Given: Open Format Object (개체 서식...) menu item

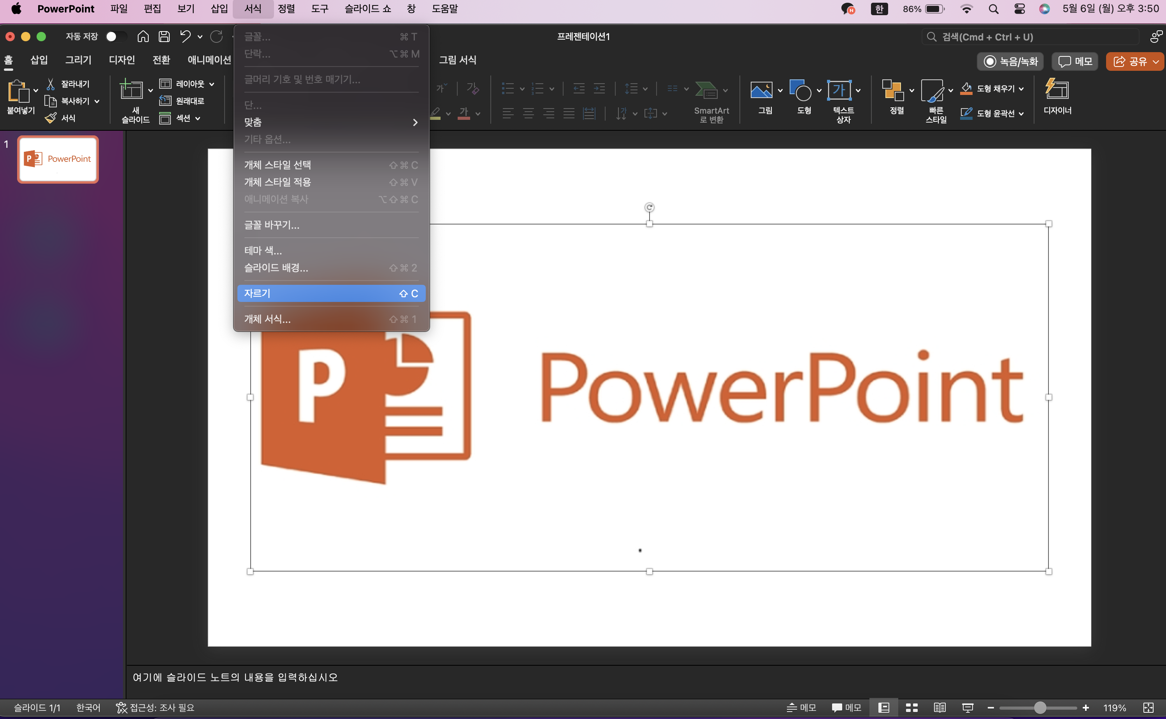Looking at the screenshot, I should (331, 319).
